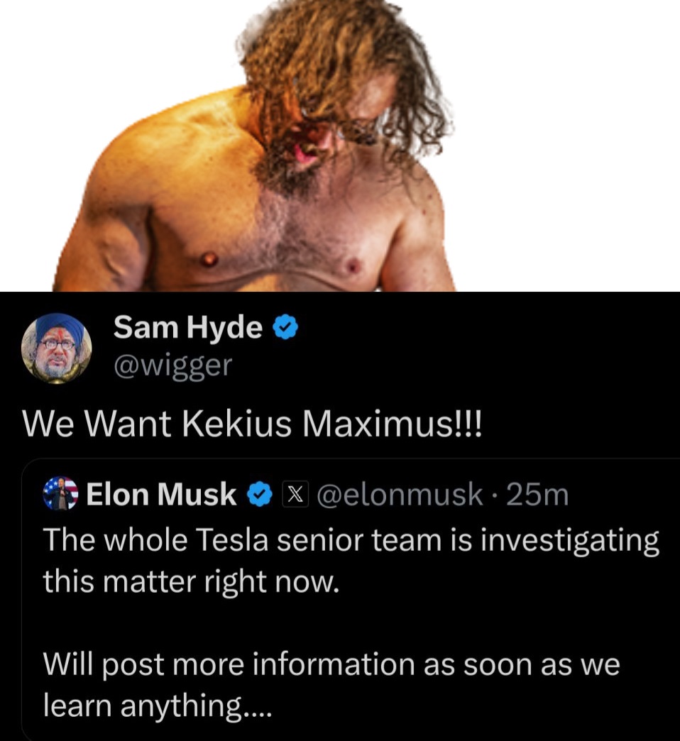Click the square X affiliation badge
This screenshot has width=680, height=741.
[x=295, y=494]
